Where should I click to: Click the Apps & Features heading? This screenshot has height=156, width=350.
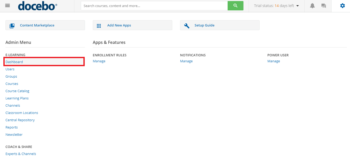(x=109, y=42)
